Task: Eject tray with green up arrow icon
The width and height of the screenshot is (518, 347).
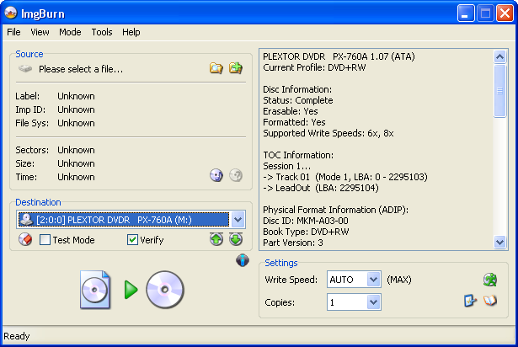Action: (216, 239)
